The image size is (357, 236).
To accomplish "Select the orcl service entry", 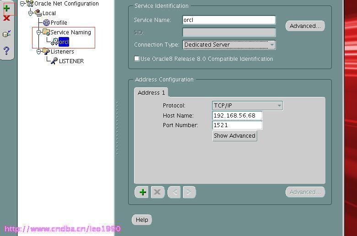I will pos(64,42).
